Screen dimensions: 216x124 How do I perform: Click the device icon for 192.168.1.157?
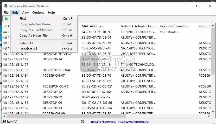pyautogui.click(x=5, y=97)
